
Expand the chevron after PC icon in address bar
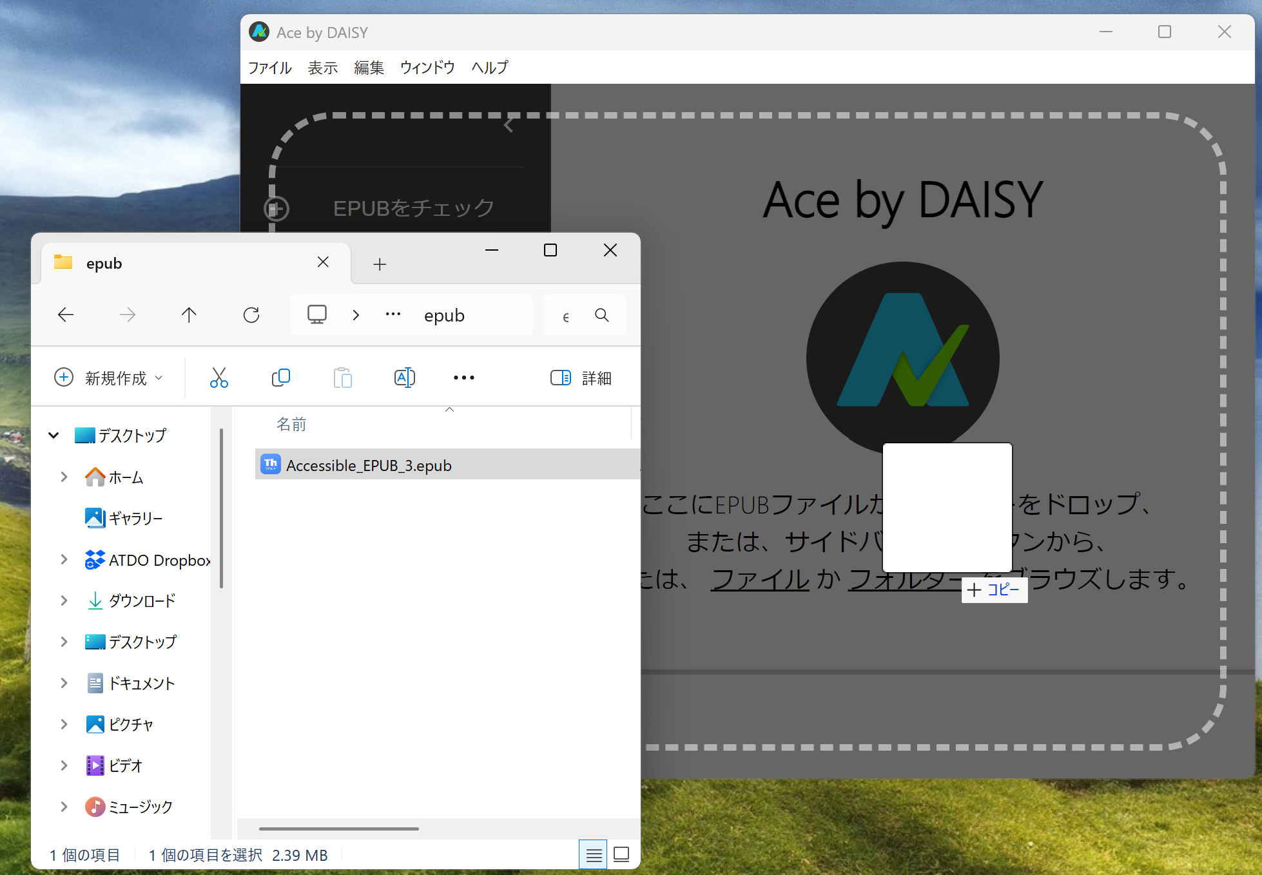(x=356, y=315)
